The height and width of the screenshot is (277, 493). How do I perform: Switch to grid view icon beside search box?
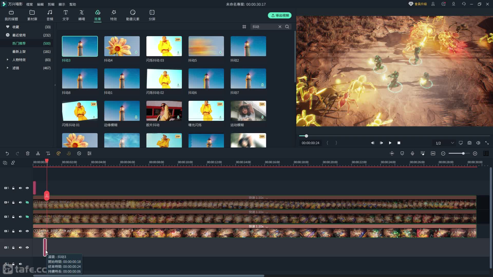244,27
